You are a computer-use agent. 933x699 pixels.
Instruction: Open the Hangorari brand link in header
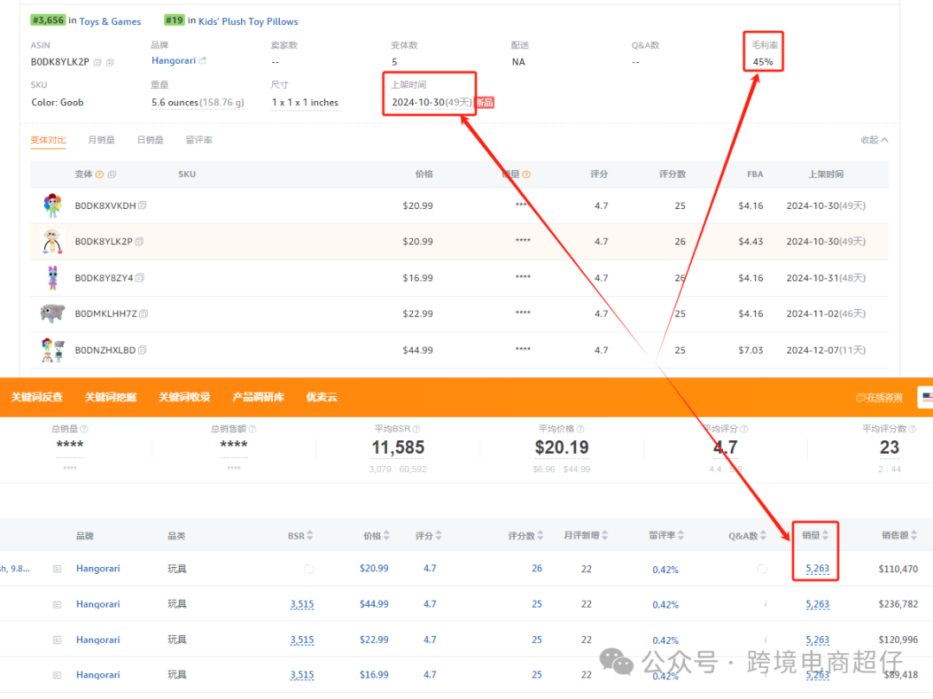coord(173,60)
